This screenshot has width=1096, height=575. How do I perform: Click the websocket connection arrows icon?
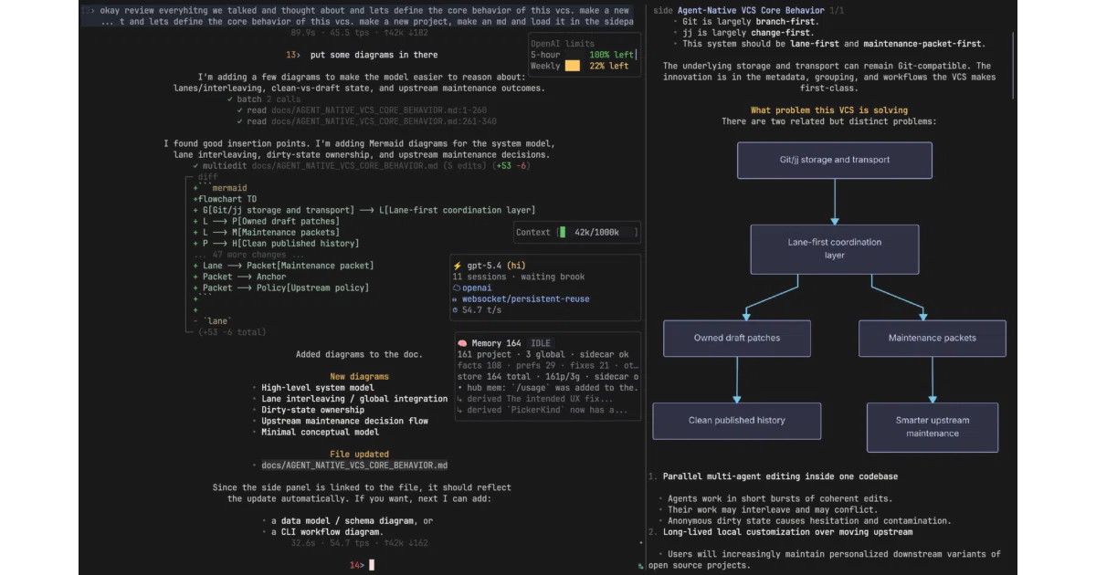[x=456, y=299]
